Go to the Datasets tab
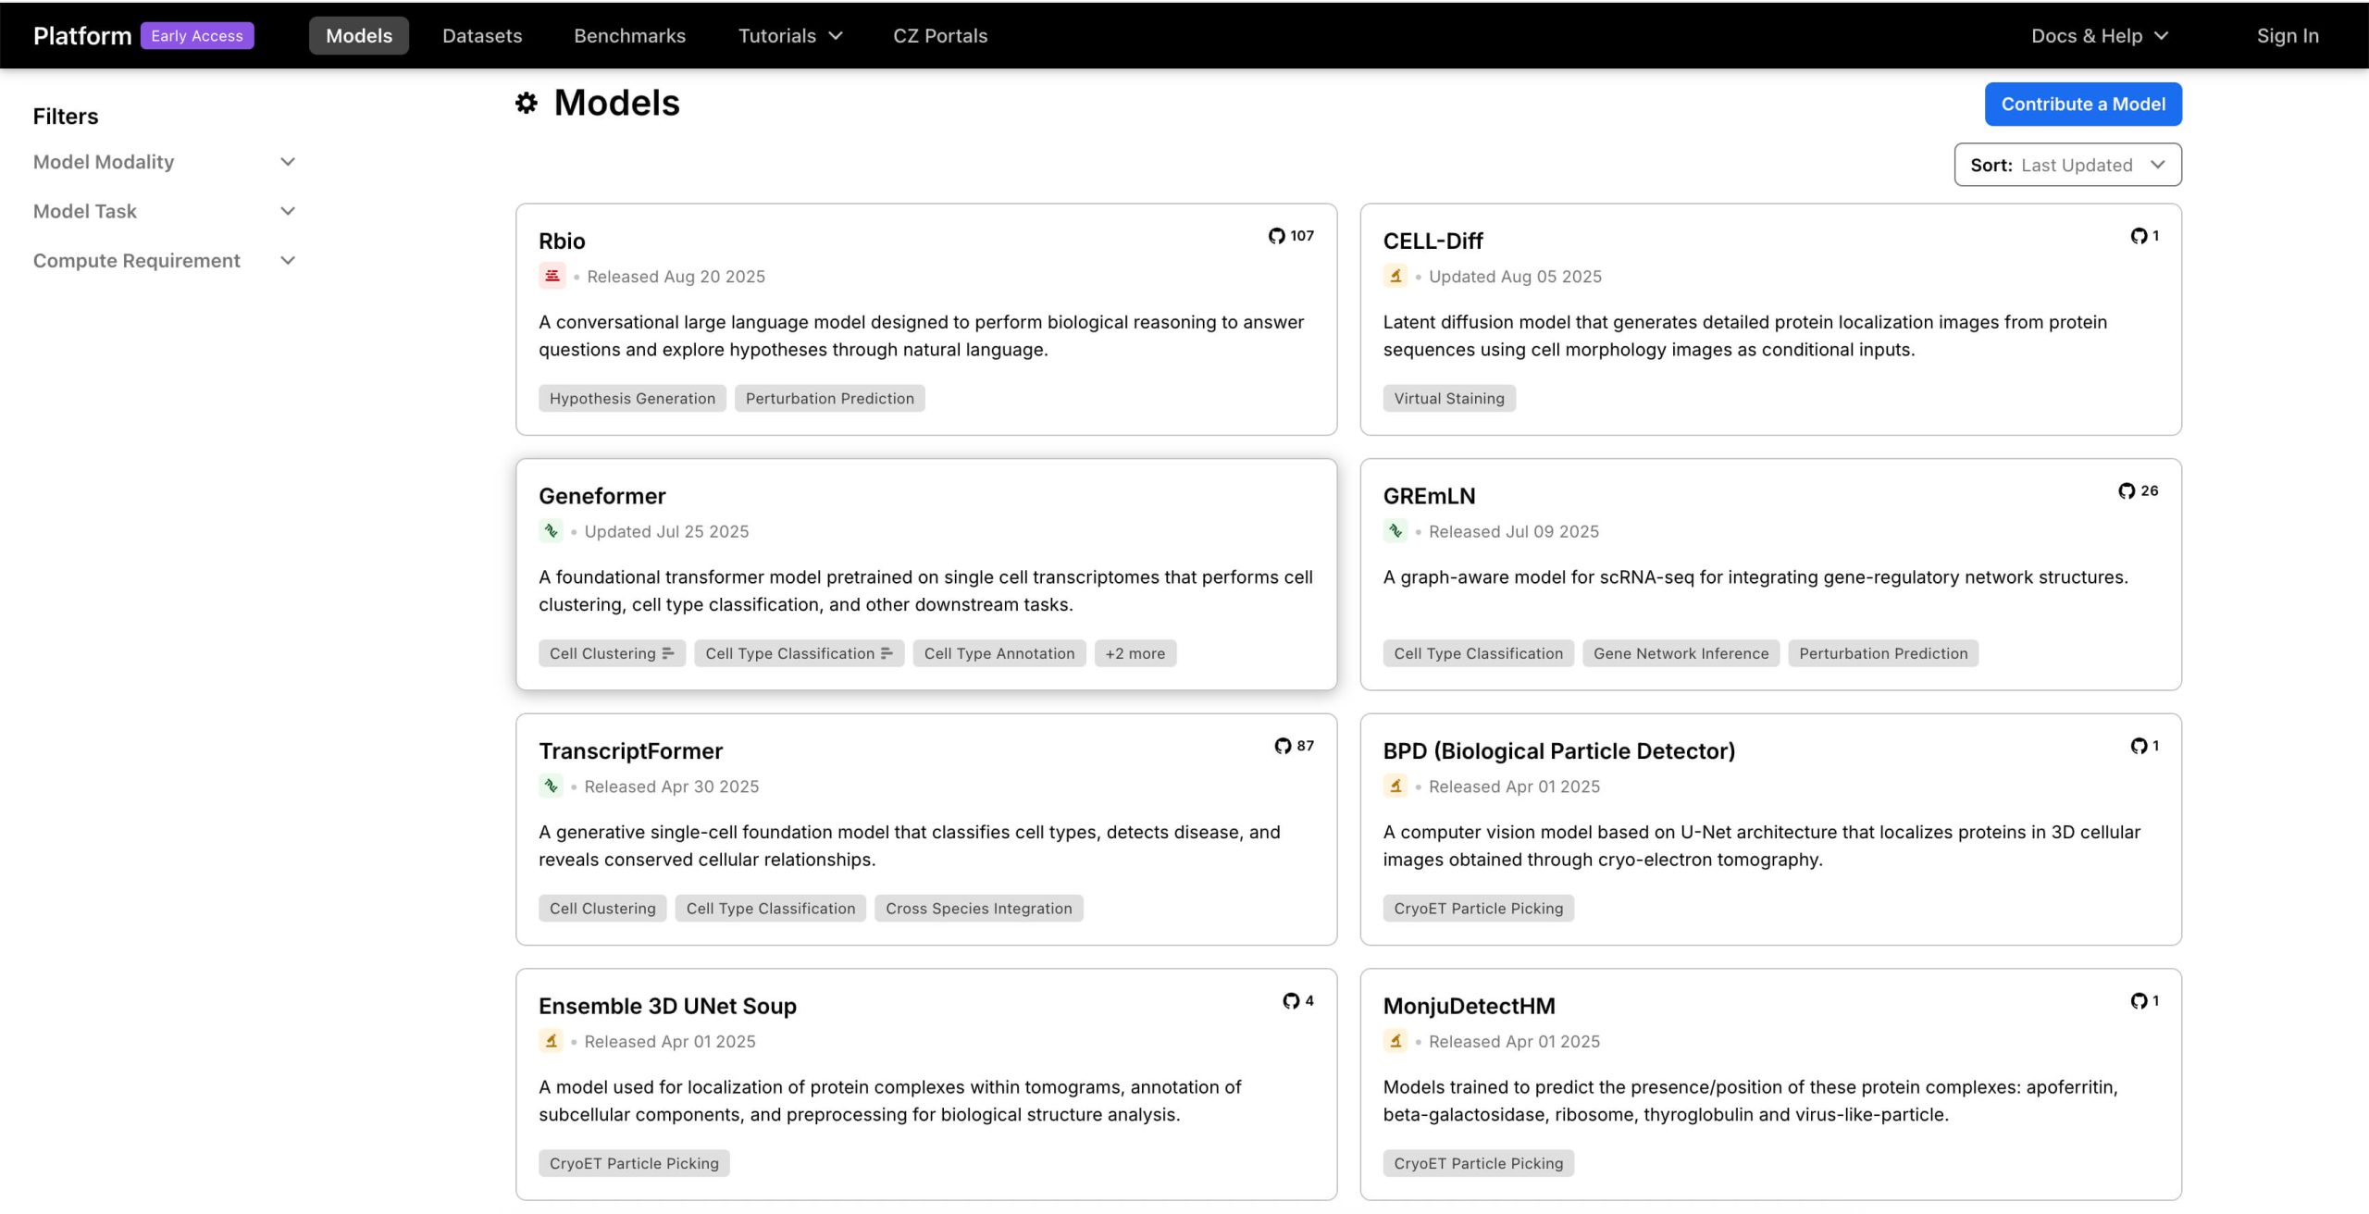This screenshot has width=2369, height=1214. 482,36
